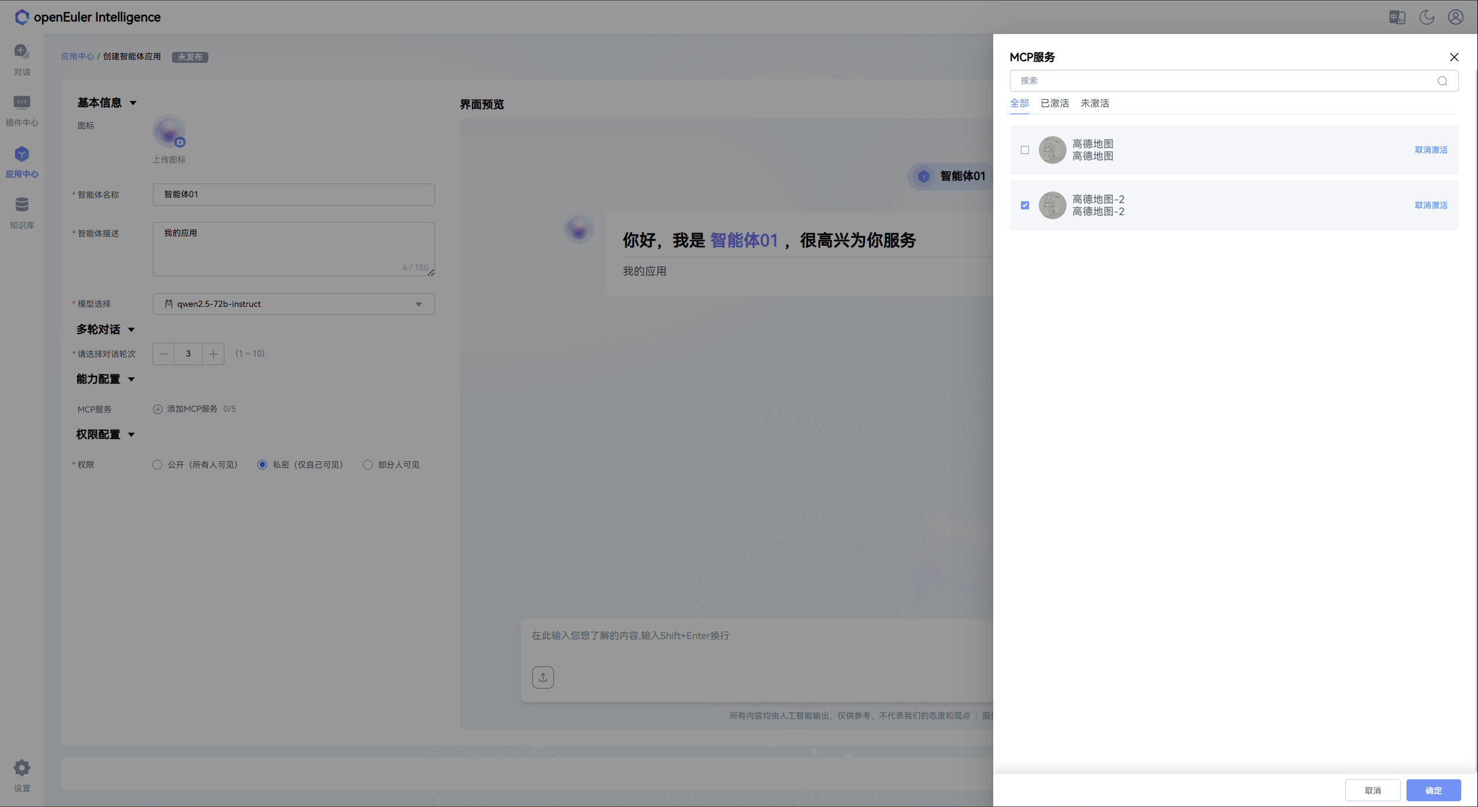1478x807 pixels.
Task: Select the 公开（所有人可见）permission radio button
Action: coord(156,464)
